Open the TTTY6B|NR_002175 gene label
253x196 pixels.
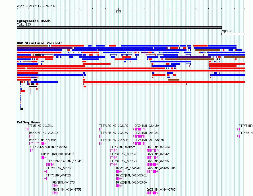click(x=59, y=168)
